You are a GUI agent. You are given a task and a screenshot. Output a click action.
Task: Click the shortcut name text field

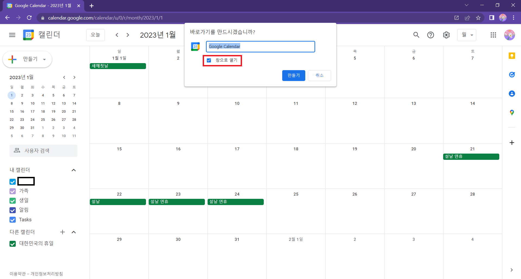[x=260, y=47]
